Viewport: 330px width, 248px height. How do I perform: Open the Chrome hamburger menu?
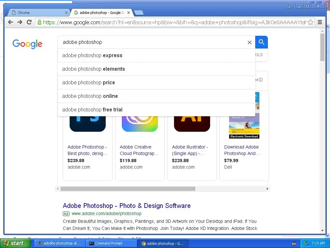pos(320,22)
